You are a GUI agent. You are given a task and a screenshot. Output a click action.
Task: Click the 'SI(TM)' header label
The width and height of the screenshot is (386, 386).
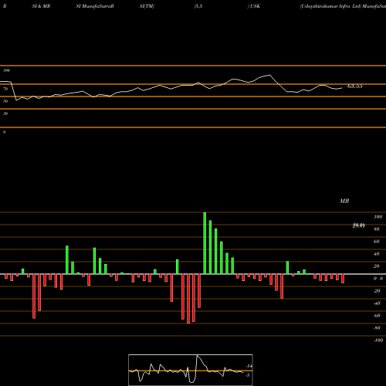click(147, 6)
